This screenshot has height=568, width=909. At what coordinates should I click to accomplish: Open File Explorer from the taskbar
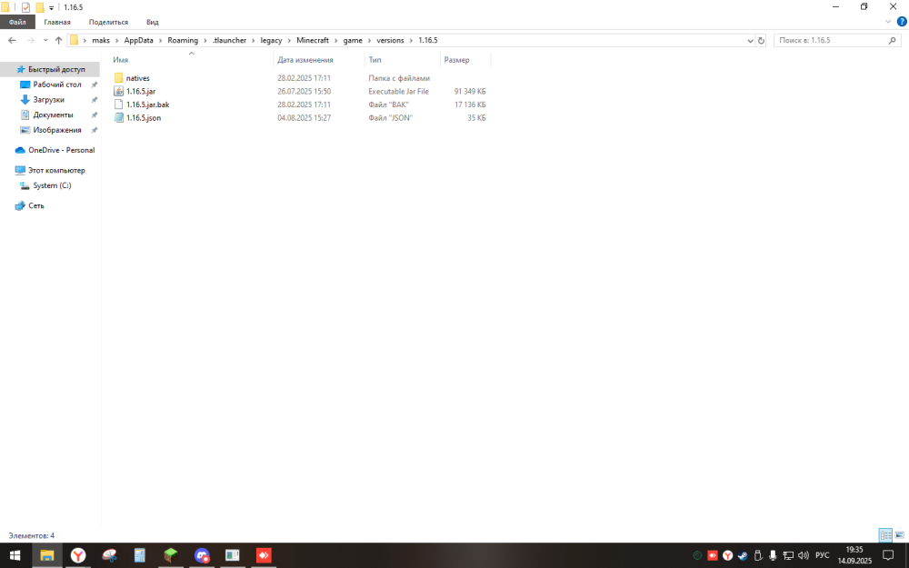pos(47,555)
